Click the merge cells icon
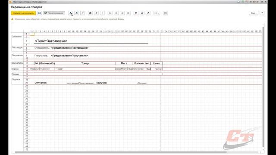The image size is (276, 155). tap(165, 13)
